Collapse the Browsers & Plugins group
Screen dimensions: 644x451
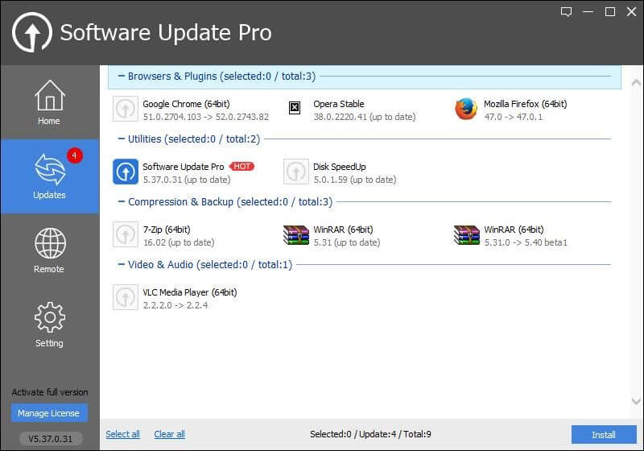point(122,76)
